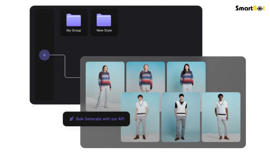Click the connector line from the plus button
Screen dimensions: 270x152
[x=65, y=66]
